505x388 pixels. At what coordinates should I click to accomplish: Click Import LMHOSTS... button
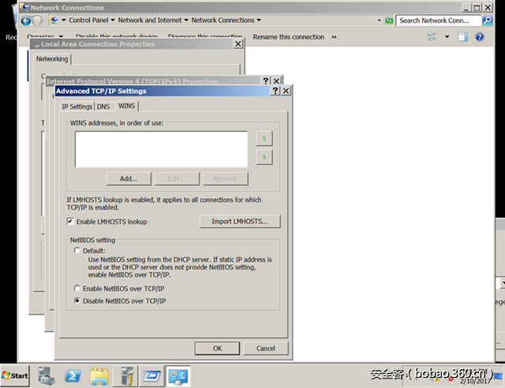coord(240,222)
